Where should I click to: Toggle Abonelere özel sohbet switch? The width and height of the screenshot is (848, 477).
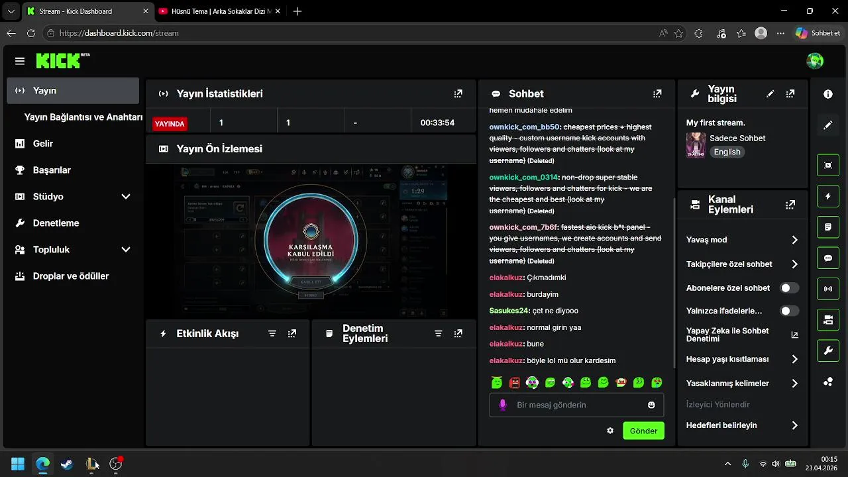click(790, 288)
